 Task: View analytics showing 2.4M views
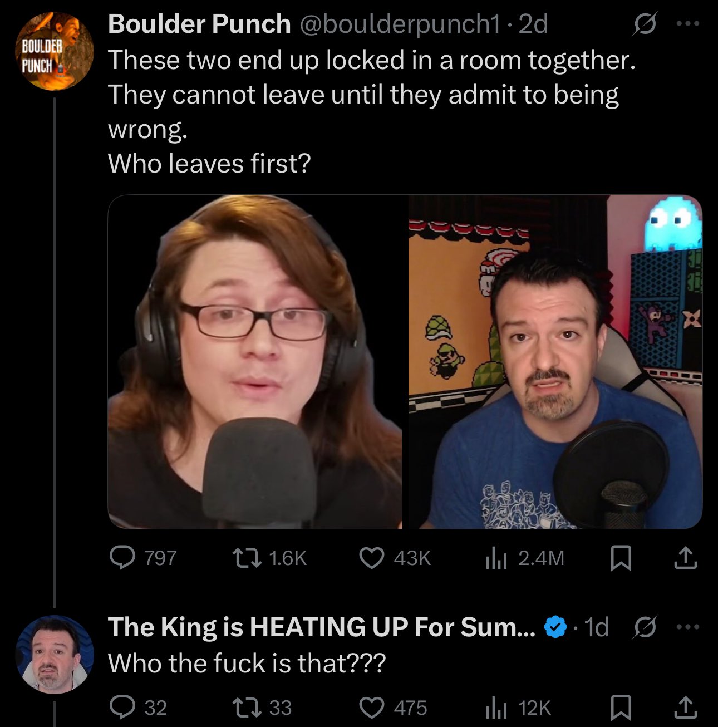click(524, 558)
